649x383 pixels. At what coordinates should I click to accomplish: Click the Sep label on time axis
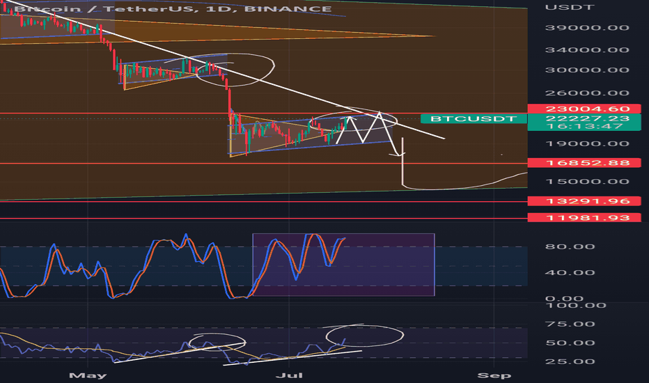tap(494, 375)
